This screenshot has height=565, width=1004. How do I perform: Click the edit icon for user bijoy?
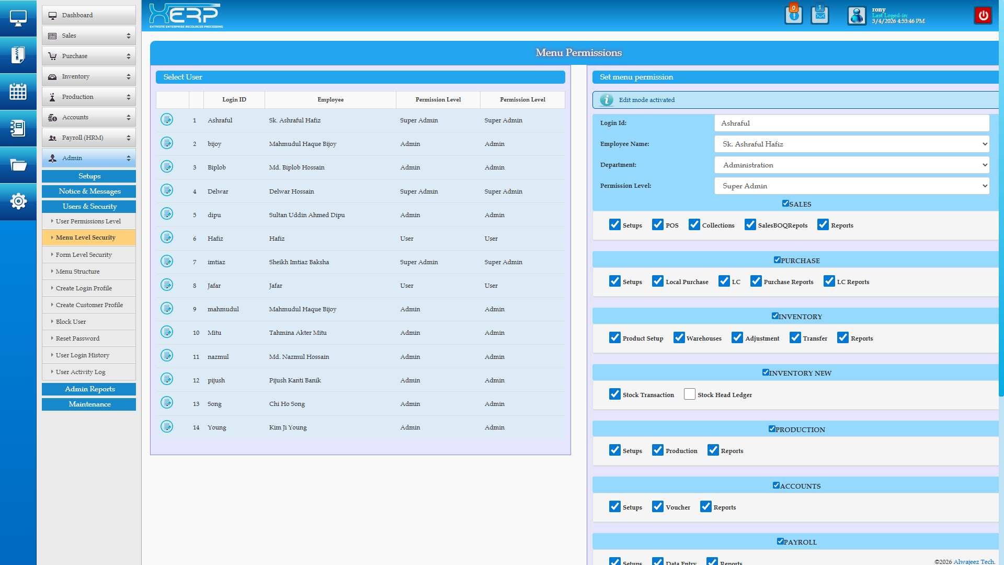(x=167, y=143)
